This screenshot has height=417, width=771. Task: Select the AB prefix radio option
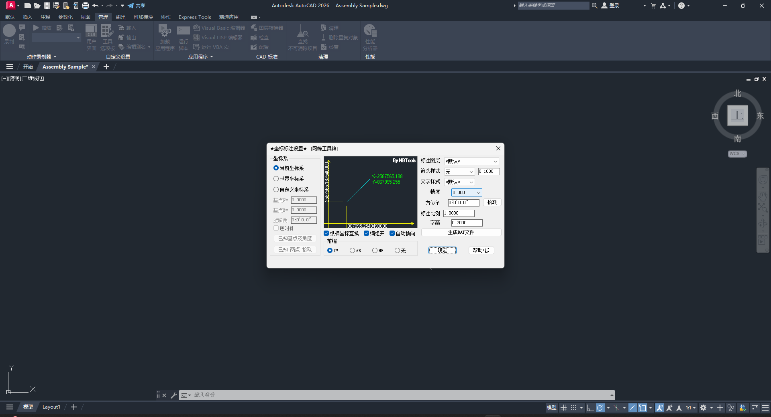[x=352, y=251]
